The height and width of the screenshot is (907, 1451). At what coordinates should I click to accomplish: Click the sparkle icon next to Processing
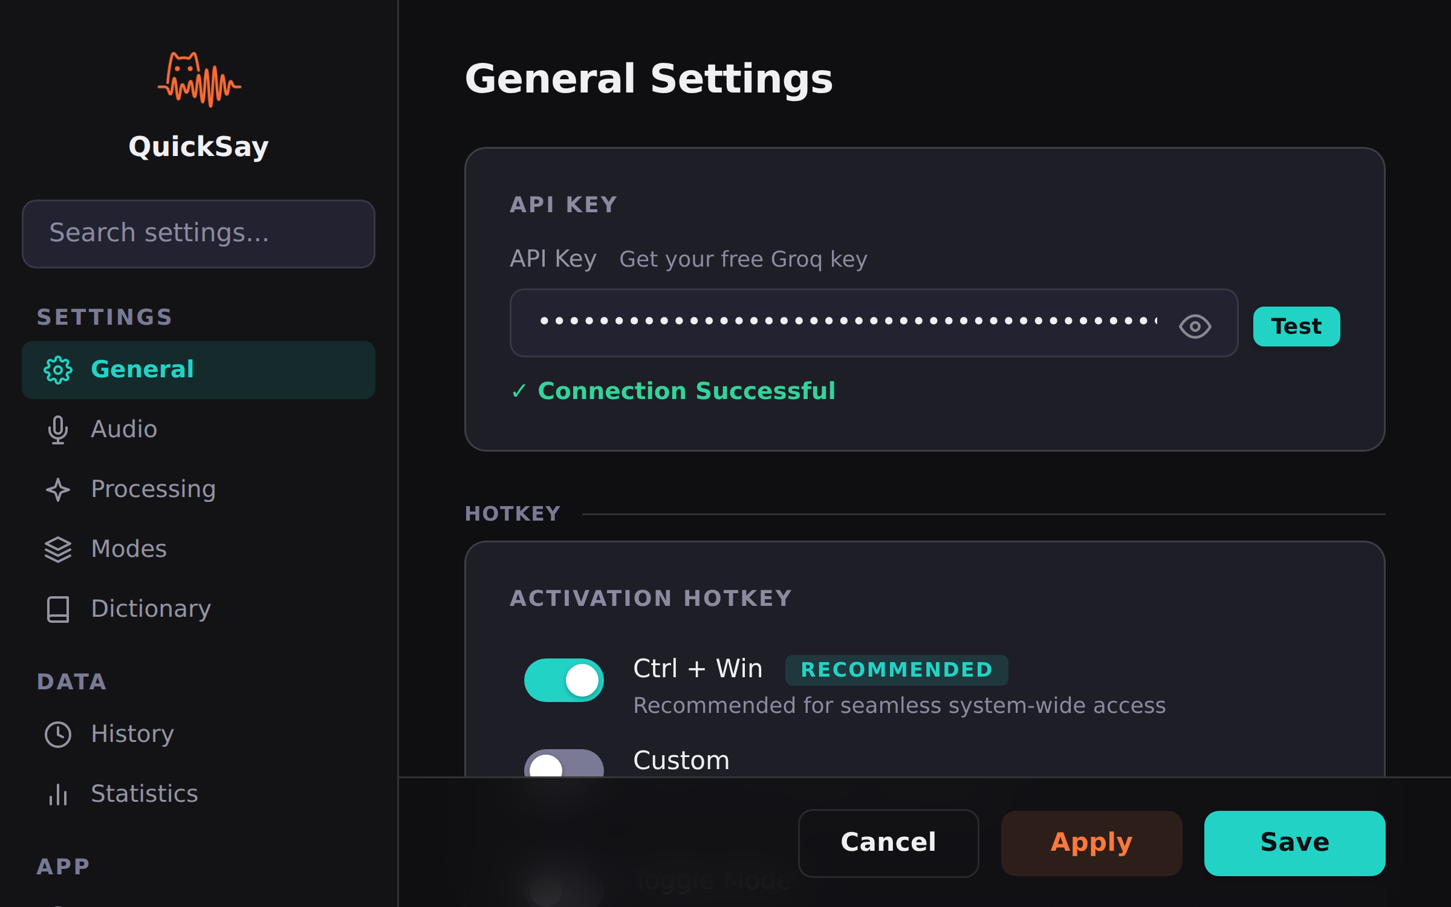57,489
